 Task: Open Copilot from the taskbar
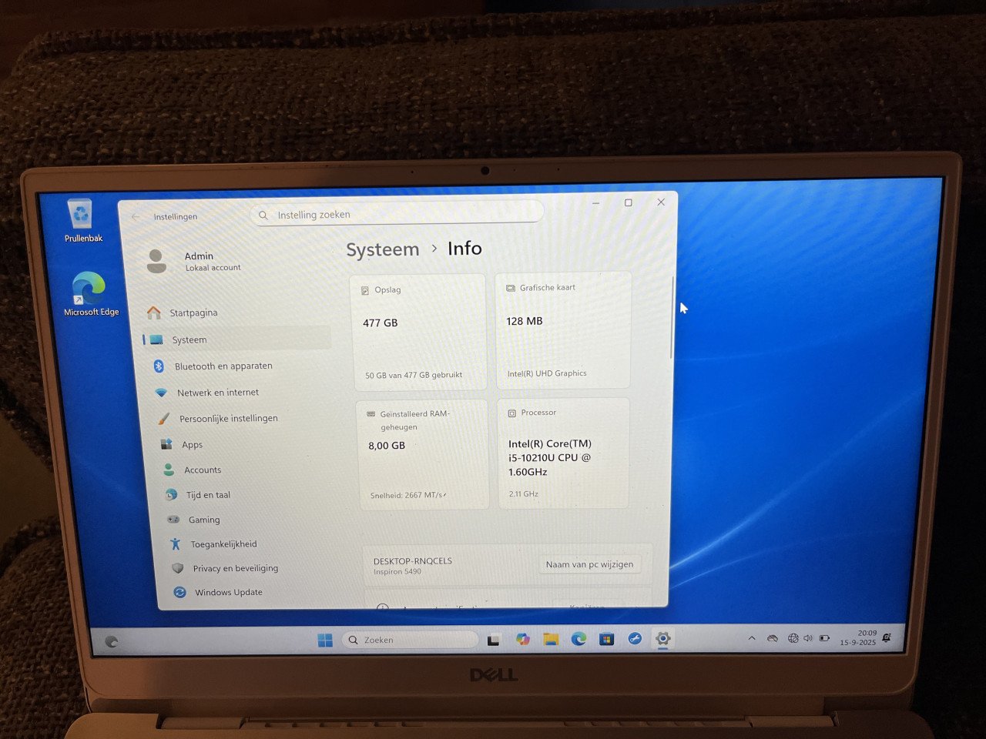[523, 640]
